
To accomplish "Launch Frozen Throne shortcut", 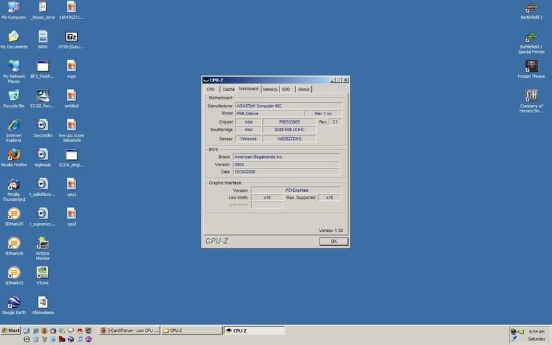I will pyautogui.click(x=531, y=69).
